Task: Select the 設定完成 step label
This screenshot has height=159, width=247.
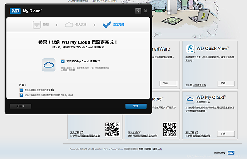Action: (x=119, y=25)
